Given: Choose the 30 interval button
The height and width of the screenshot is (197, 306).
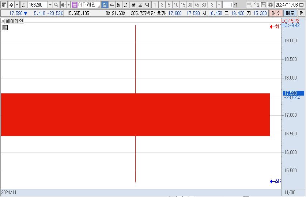Looking at the screenshot, I should pyautogui.click(x=190, y=5).
